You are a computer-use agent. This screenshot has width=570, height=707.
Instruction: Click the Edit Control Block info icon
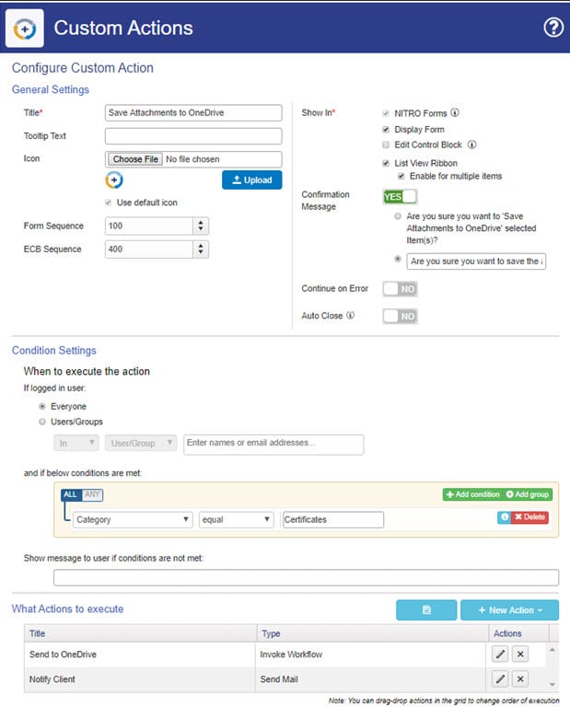[x=471, y=145]
